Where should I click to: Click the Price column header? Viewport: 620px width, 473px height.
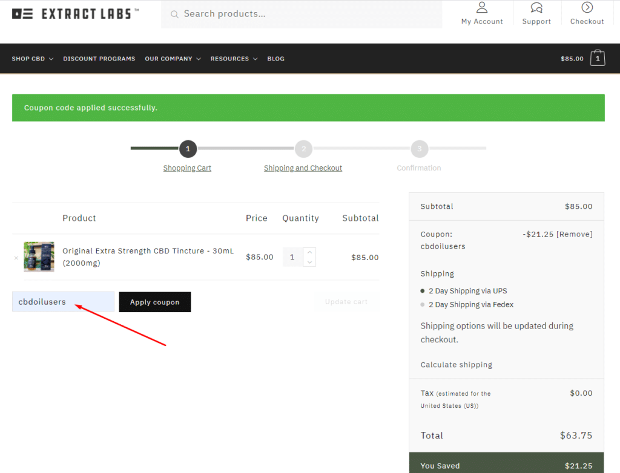click(257, 218)
